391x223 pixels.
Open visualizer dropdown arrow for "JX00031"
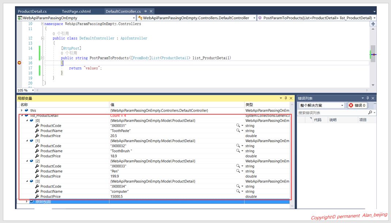(243, 126)
